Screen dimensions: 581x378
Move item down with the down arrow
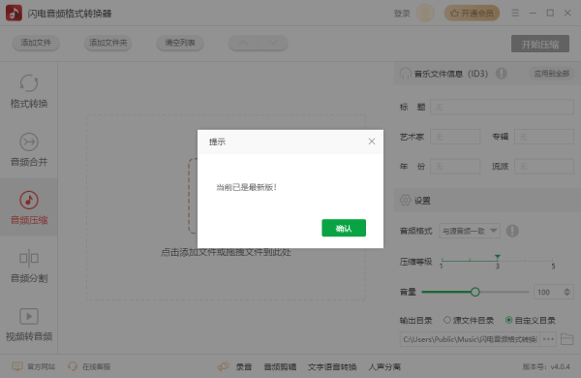click(x=273, y=43)
